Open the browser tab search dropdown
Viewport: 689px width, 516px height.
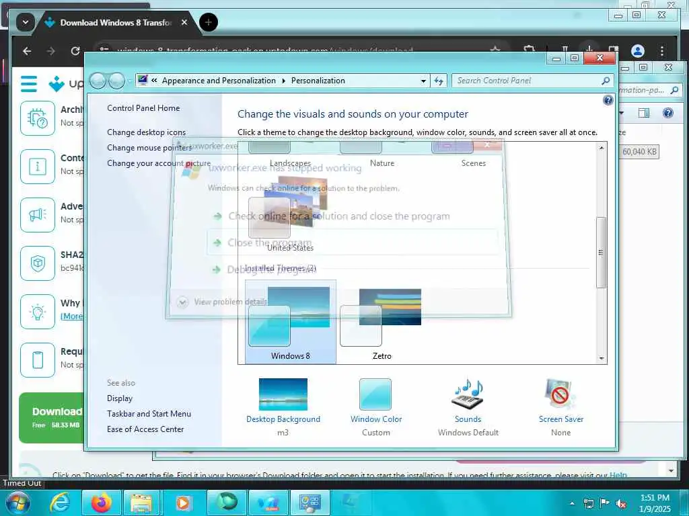coord(26,22)
